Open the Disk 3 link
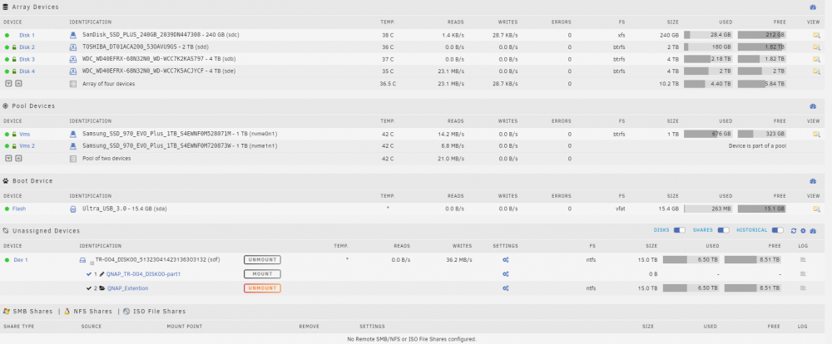Screen dimensions: 832x344 (x=27, y=59)
